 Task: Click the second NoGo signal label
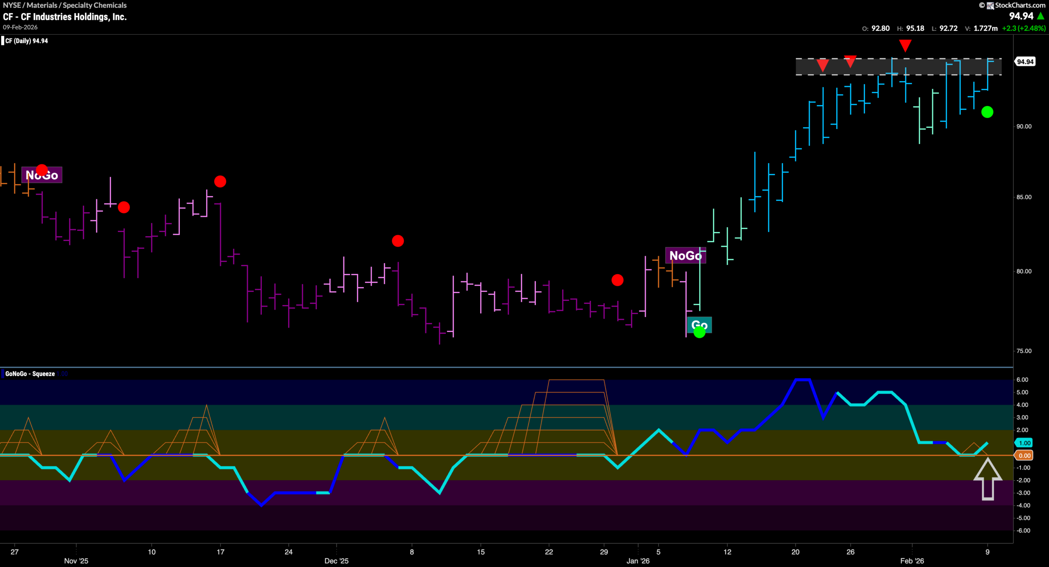(686, 255)
